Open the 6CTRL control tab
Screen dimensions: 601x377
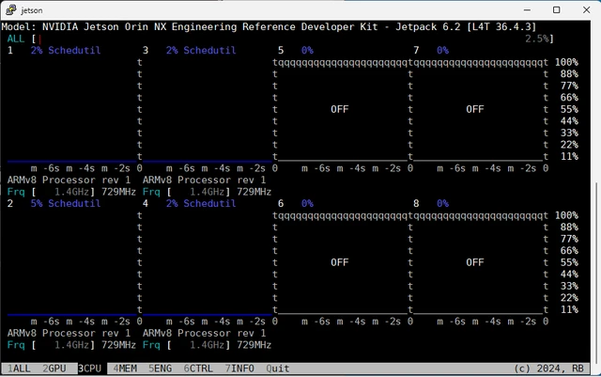click(x=197, y=369)
